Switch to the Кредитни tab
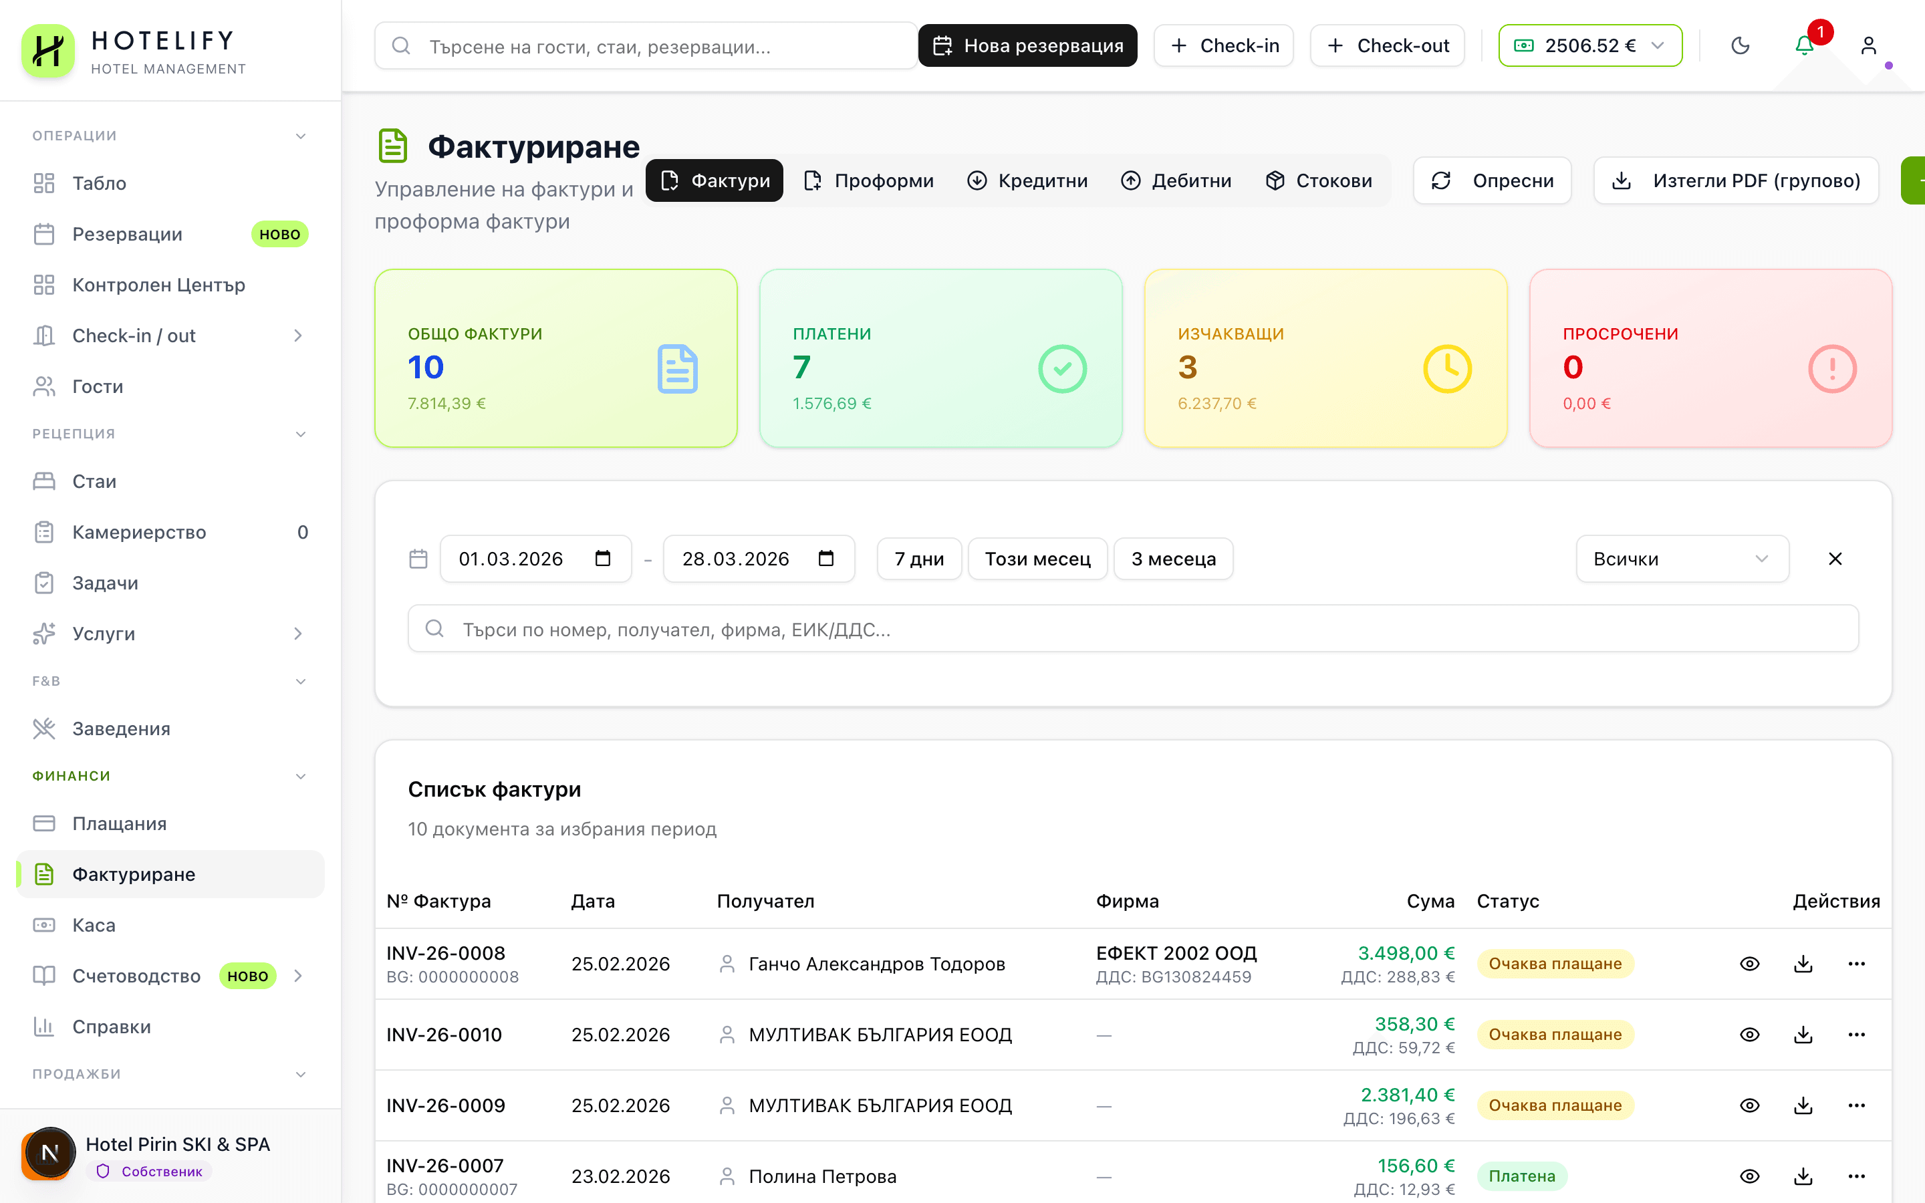 (1027, 180)
